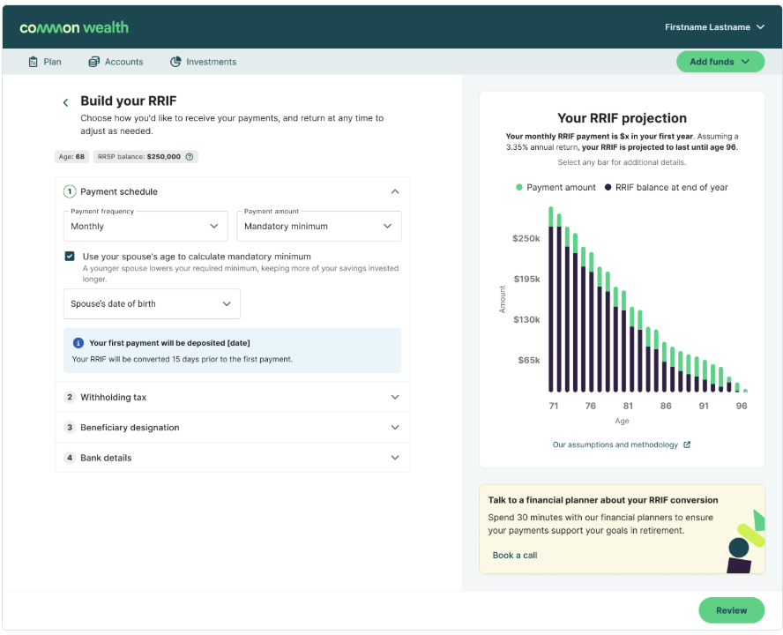783x635 pixels.
Task: Click the Age: 68 badge
Action: 72,157
